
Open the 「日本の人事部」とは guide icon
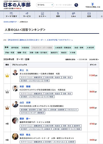pyautogui.click(x=92, y=4)
